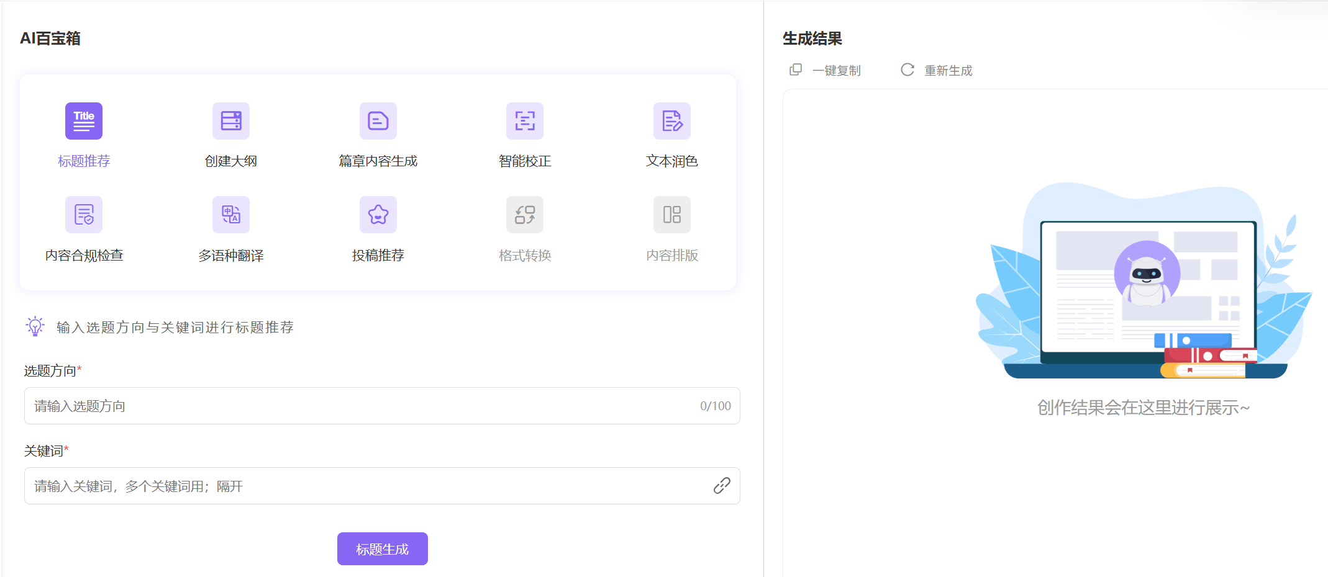
Task: Click the 重新生成 text link
Action: (x=948, y=71)
